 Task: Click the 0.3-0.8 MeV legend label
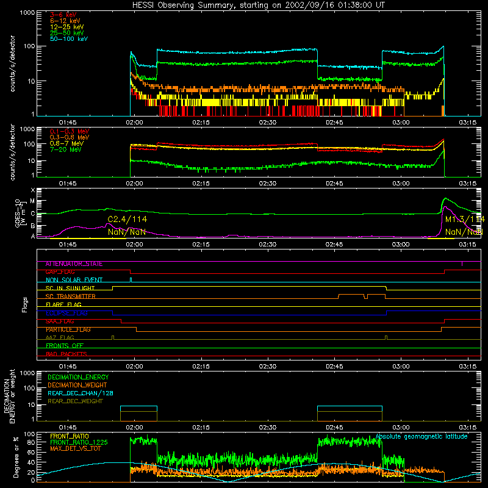coord(70,137)
